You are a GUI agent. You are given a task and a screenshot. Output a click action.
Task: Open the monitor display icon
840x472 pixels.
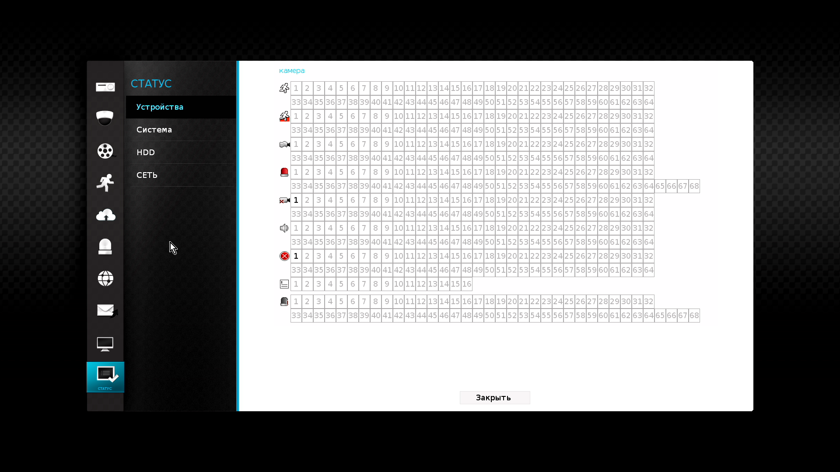(x=105, y=344)
